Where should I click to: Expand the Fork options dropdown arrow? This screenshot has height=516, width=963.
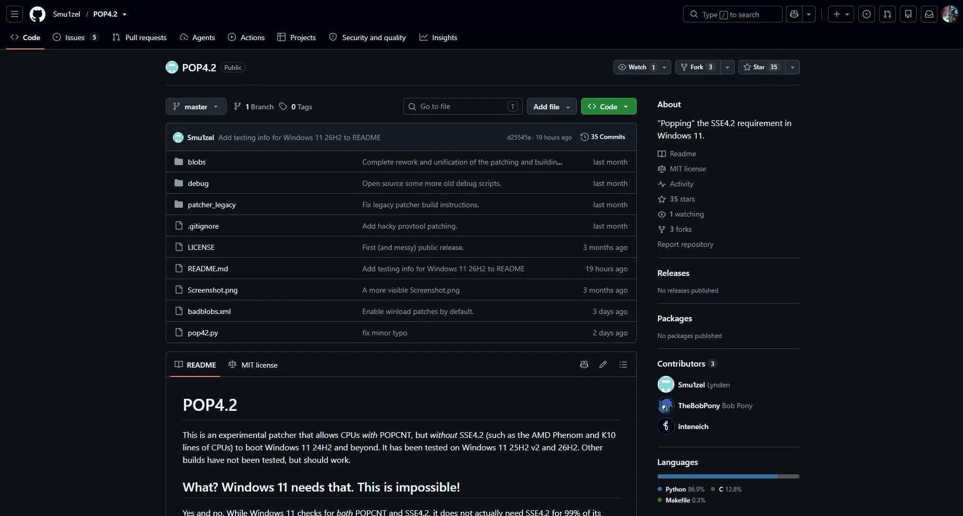coord(727,67)
